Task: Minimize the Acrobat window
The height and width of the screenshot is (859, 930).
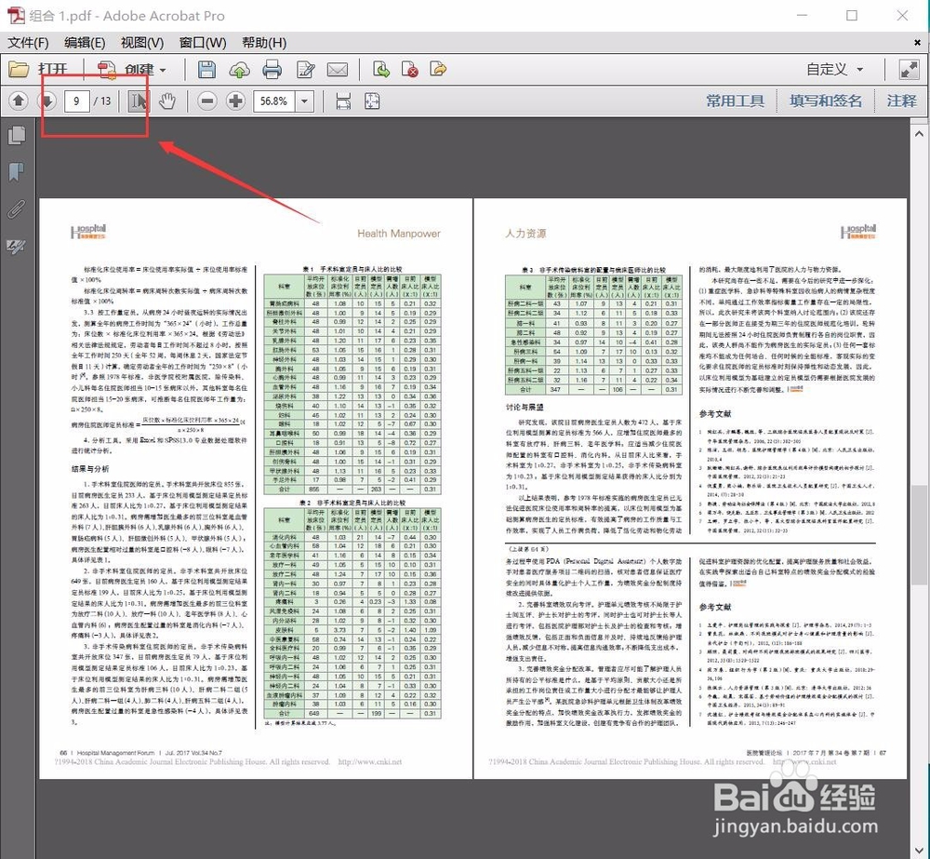Action: 802,16
